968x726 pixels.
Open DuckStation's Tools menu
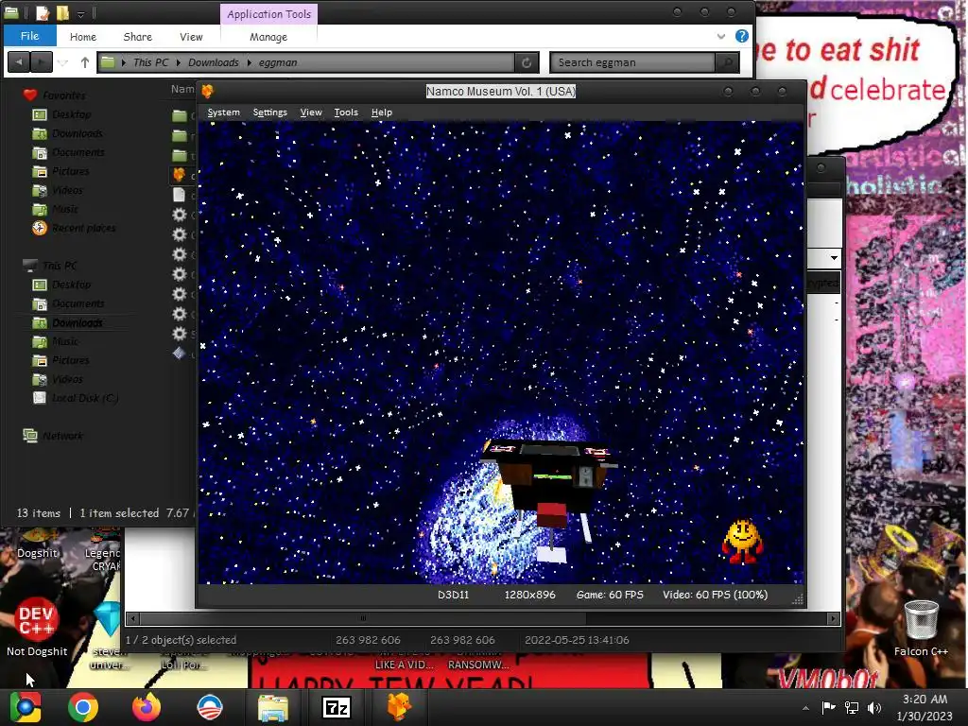click(346, 112)
